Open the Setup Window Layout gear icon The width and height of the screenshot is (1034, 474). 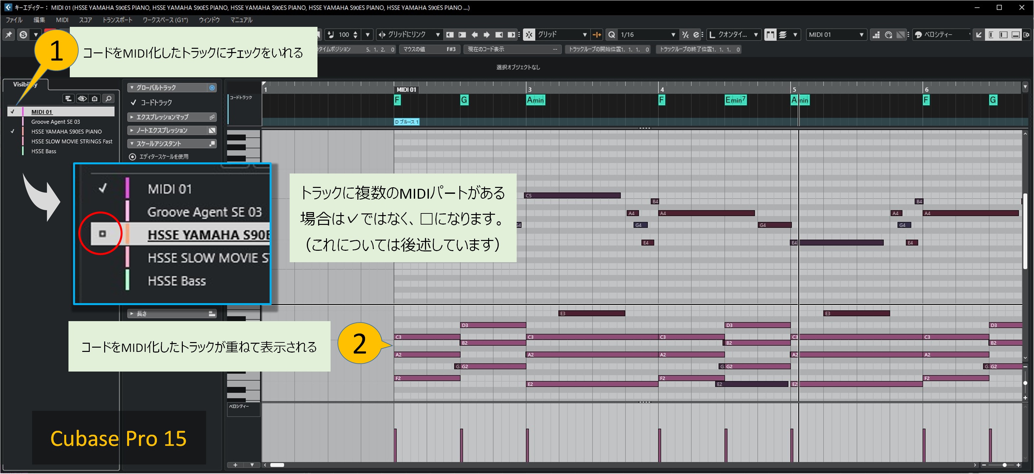(x=1026, y=35)
